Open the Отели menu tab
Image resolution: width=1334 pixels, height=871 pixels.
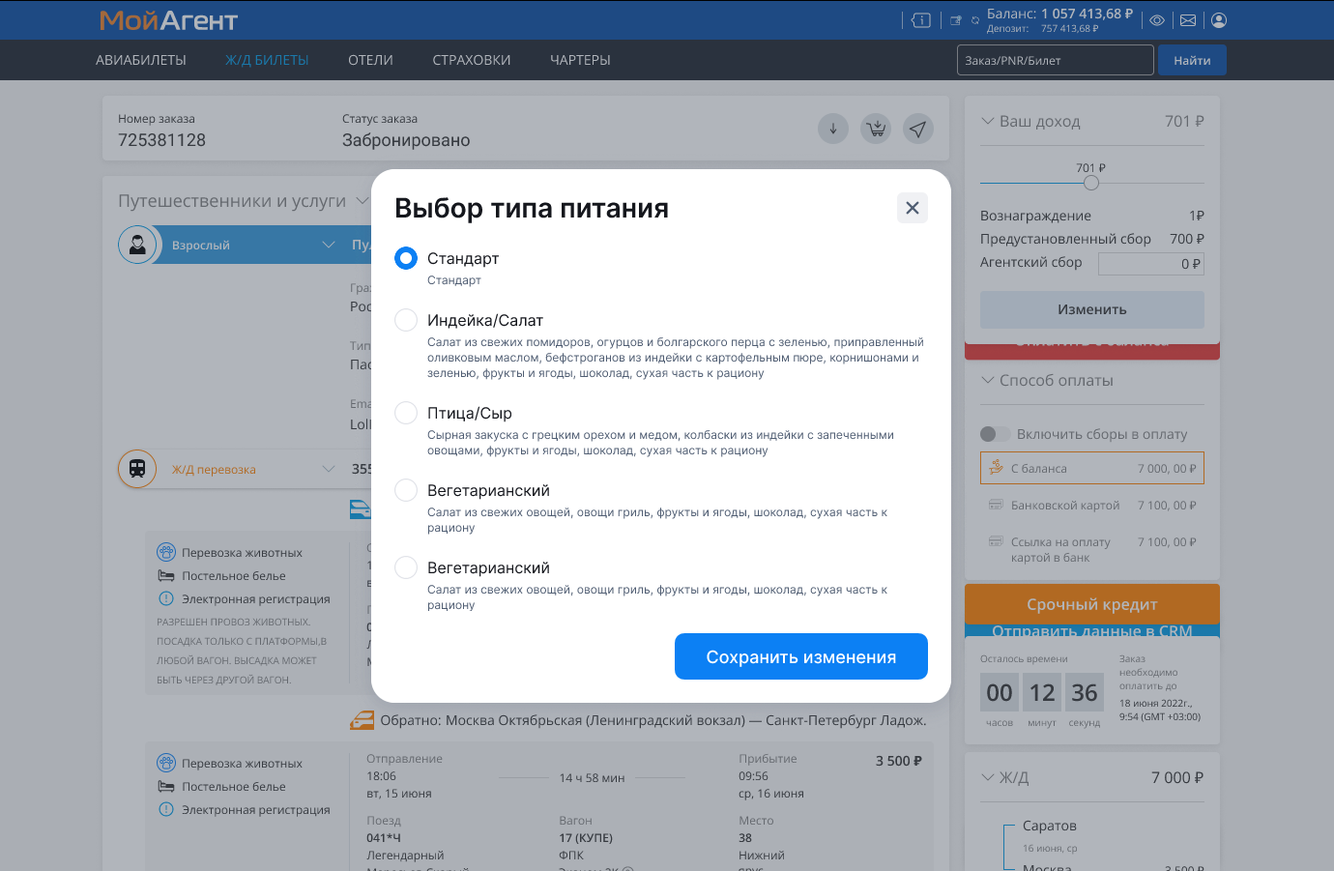[x=370, y=60]
